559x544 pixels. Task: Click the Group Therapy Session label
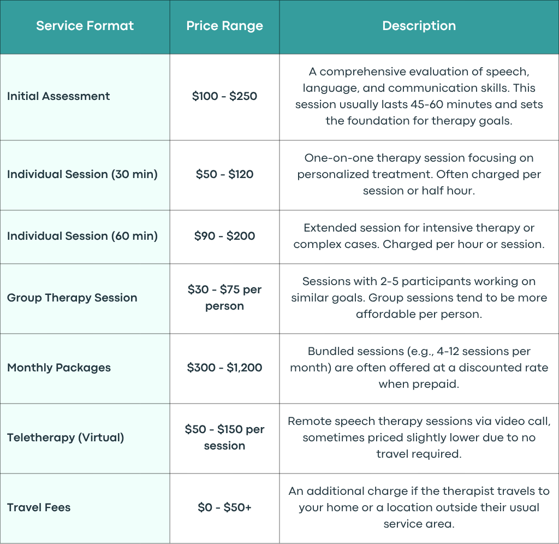click(x=72, y=298)
